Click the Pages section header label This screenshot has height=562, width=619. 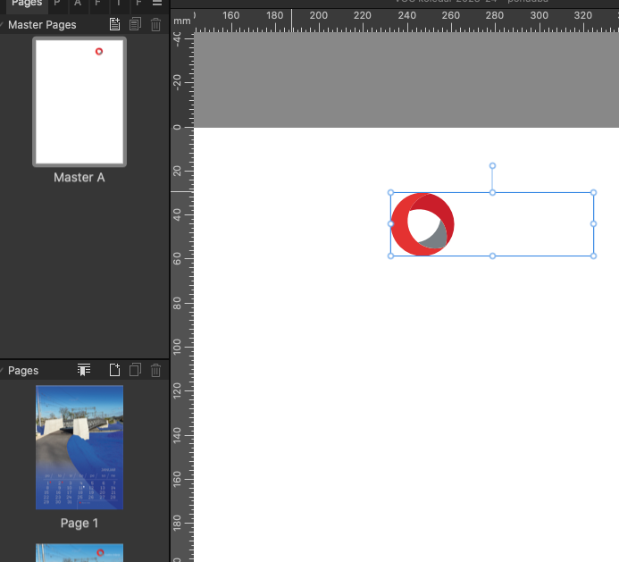tap(23, 371)
